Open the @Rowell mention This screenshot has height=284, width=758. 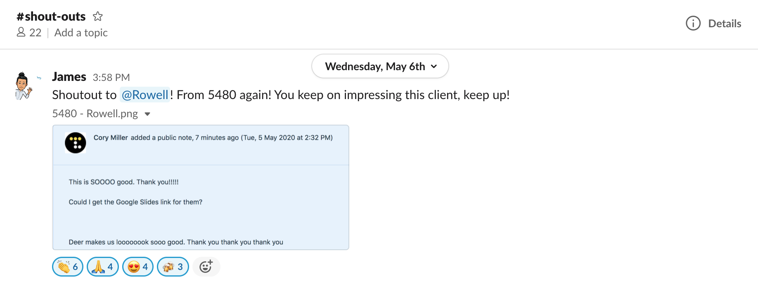[x=145, y=95]
